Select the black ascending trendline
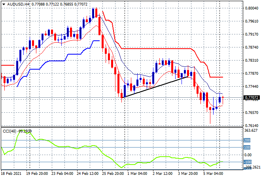Viewport: 261px width, 178px height. pyautogui.click(x=155, y=87)
